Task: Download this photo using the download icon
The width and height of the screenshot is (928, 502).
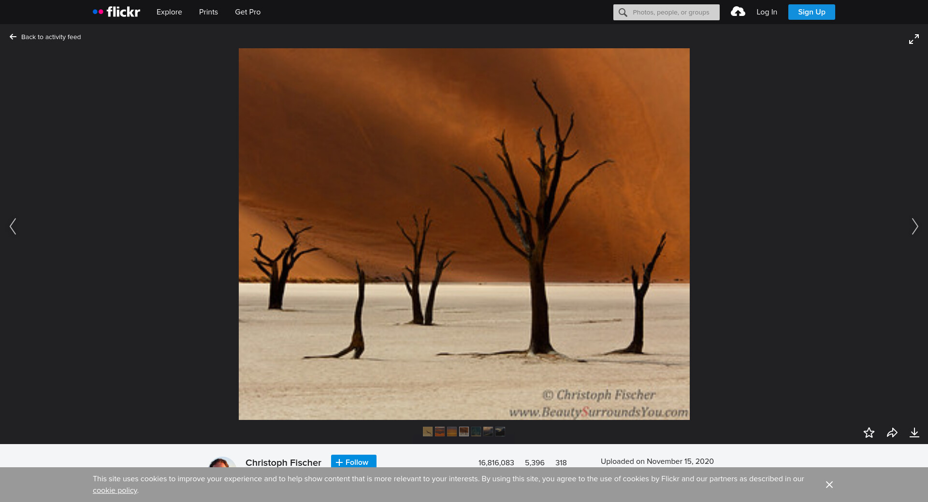Action: (914, 432)
